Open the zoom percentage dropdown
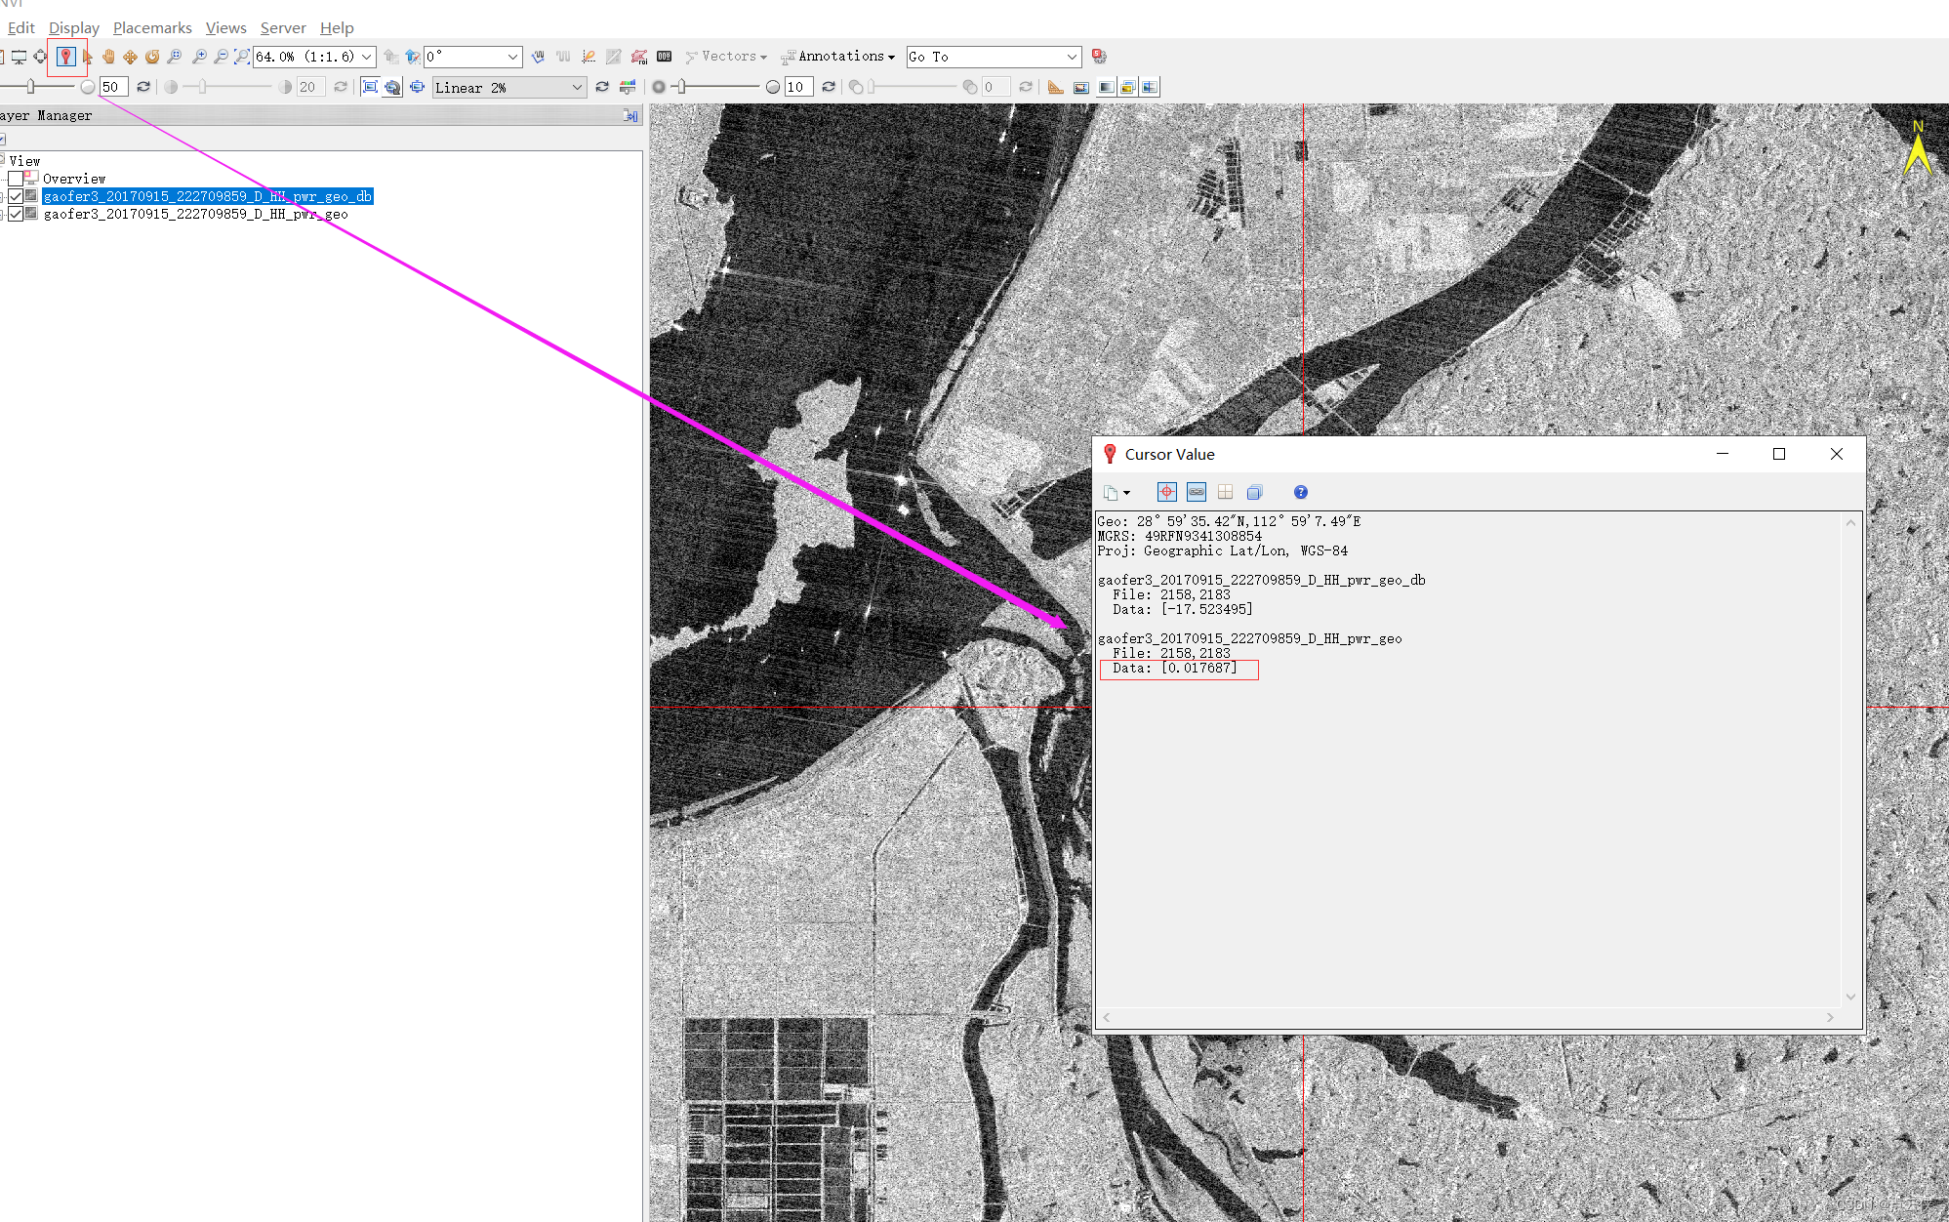 pyautogui.click(x=367, y=57)
